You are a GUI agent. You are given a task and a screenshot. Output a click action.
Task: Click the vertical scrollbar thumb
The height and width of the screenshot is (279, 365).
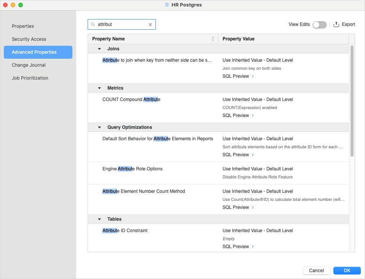352,101
